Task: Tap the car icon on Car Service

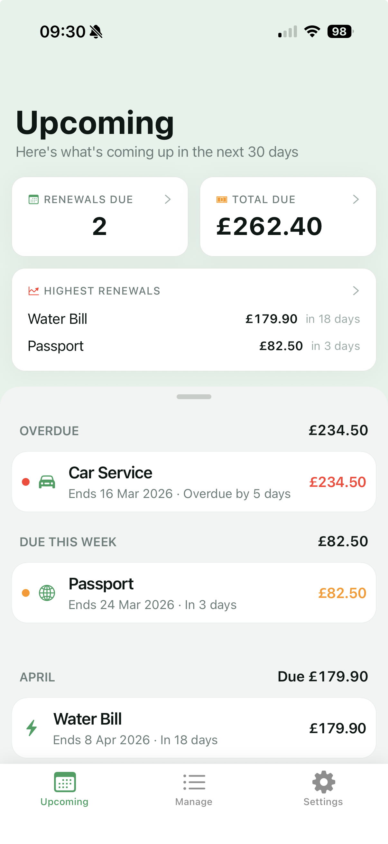Action: pyautogui.click(x=47, y=482)
